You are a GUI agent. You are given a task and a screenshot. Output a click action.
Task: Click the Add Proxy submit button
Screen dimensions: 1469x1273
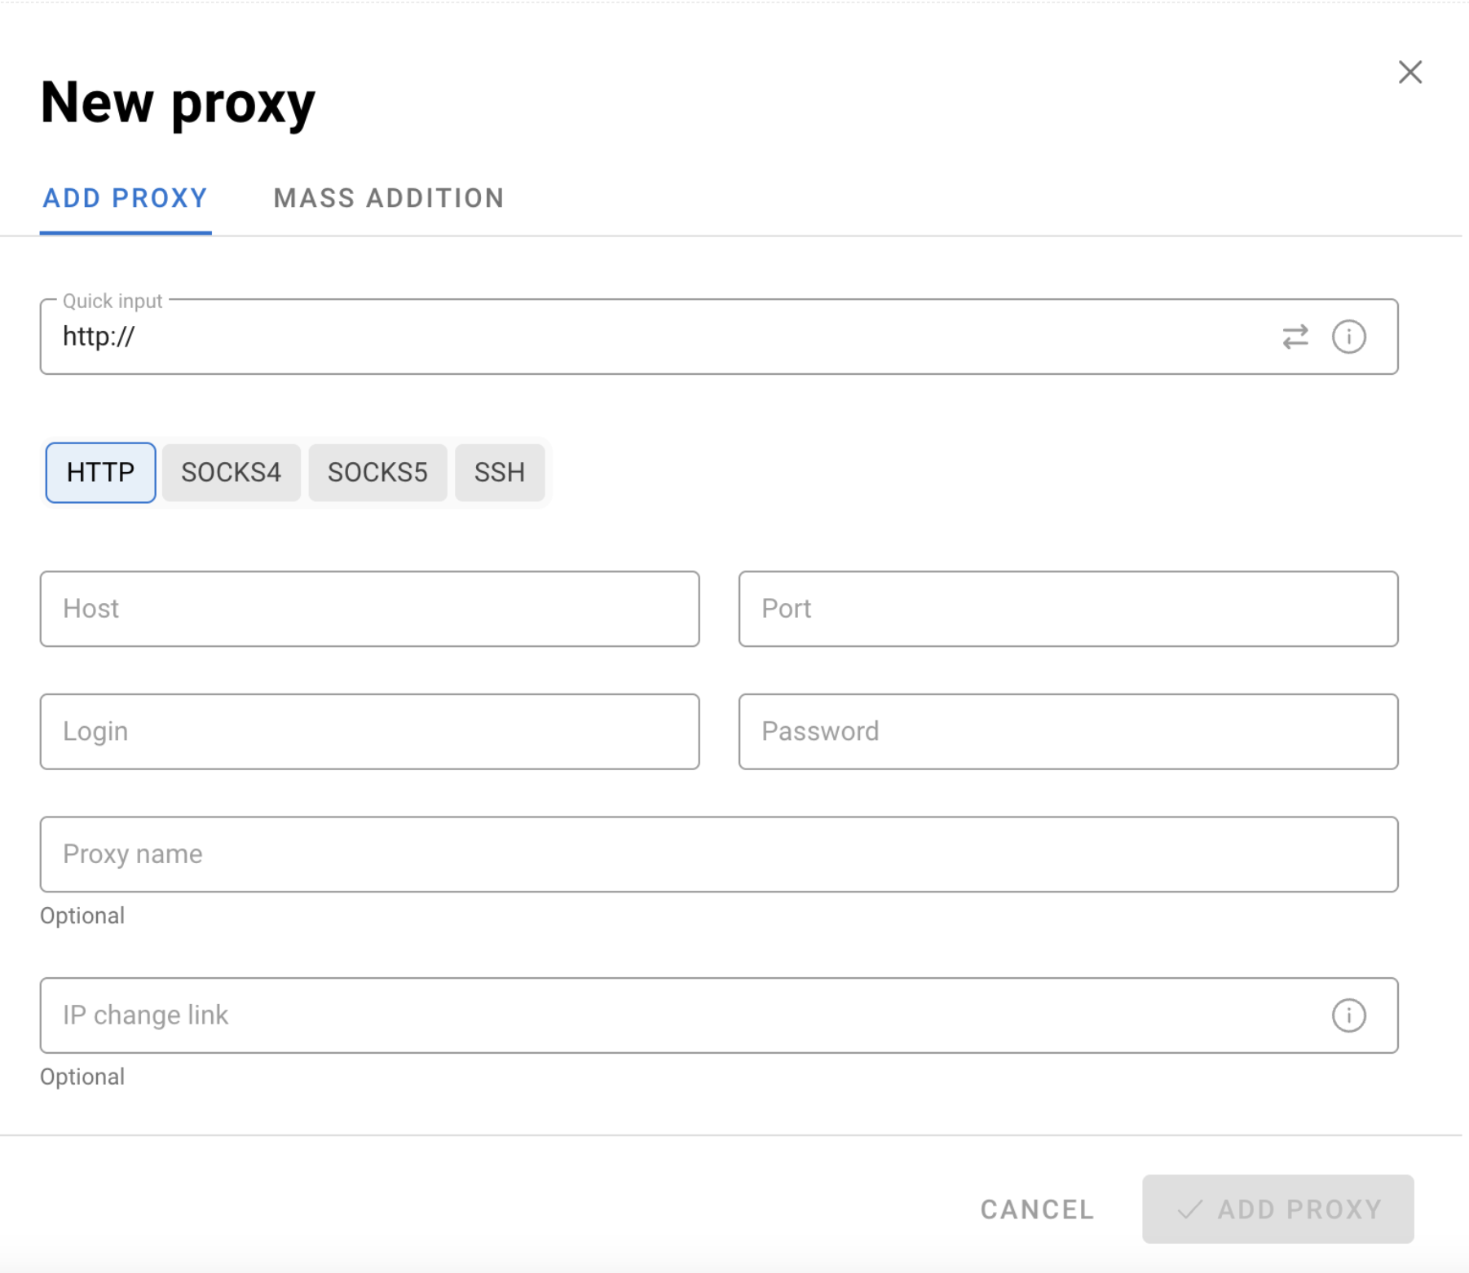(x=1277, y=1209)
